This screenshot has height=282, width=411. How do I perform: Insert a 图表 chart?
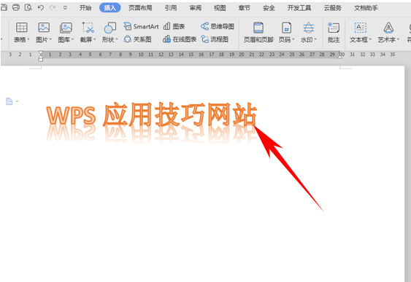click(174, 26)
